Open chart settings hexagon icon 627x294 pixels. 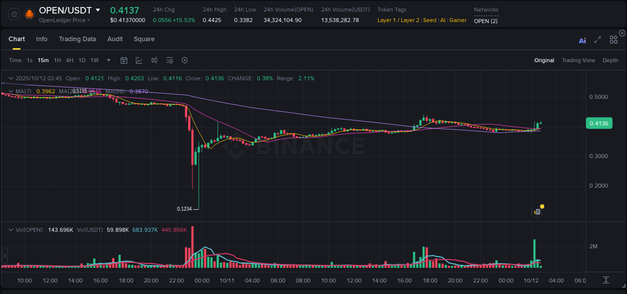[185, 60]
